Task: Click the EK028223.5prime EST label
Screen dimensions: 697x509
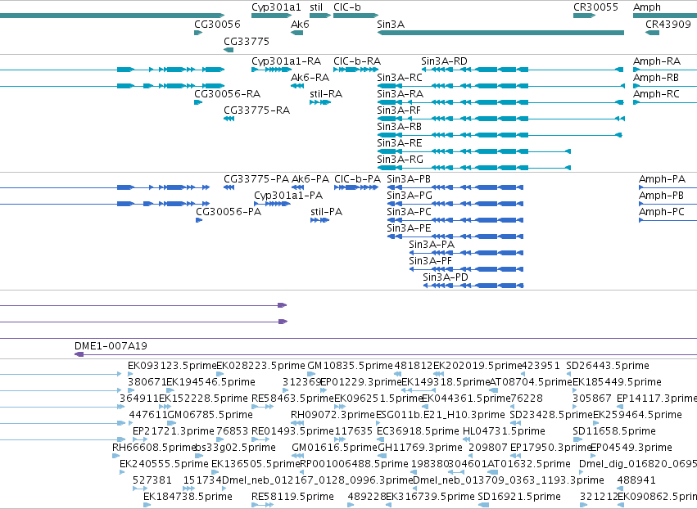Action: pyautogui.click(x=261, y=366)
